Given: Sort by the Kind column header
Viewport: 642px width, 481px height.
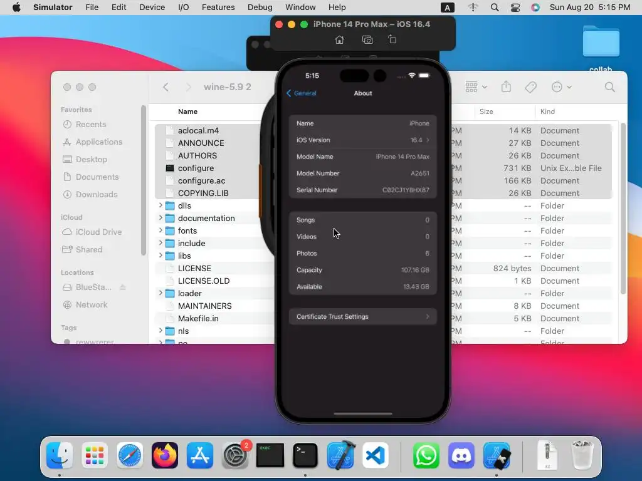Looking at the screenshot, I should point(547,111).
